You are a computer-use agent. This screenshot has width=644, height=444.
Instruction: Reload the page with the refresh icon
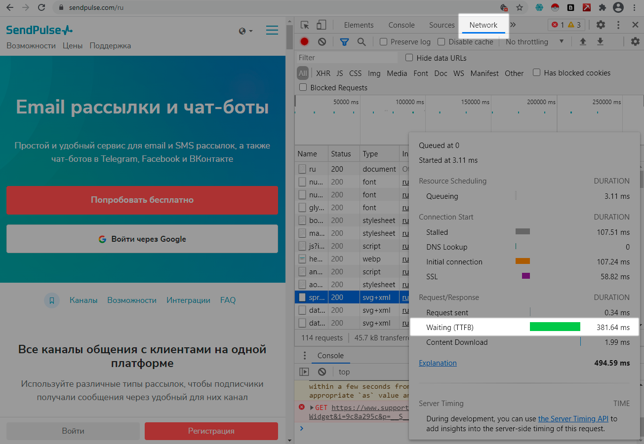click(41, 7)
